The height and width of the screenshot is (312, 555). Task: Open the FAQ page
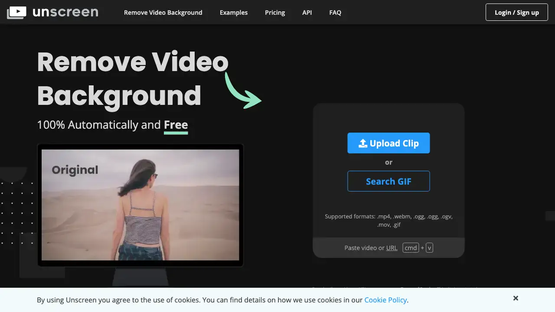(335, 13)
